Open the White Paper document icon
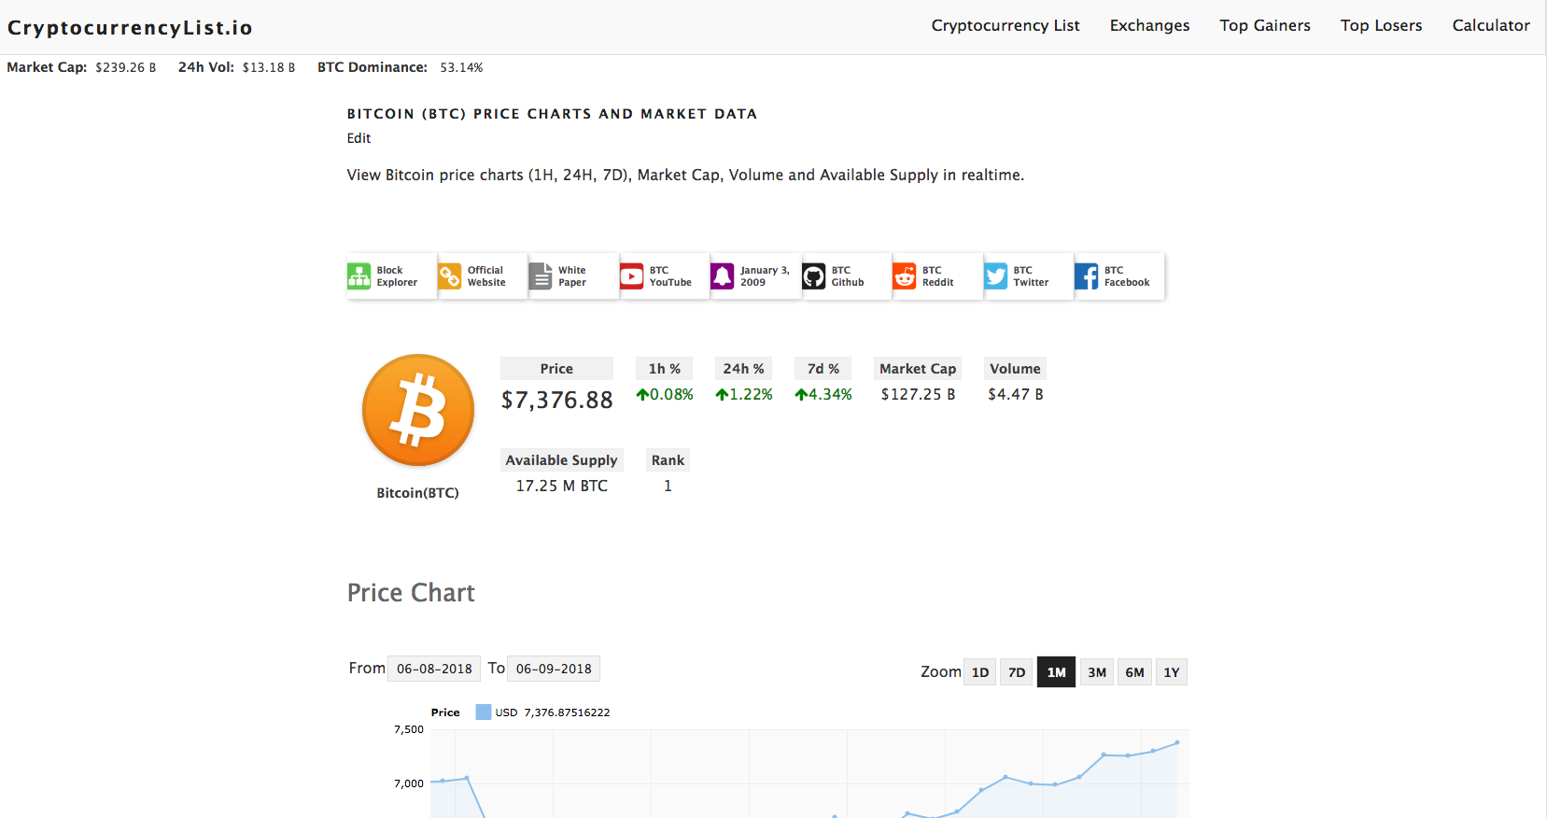Screen dimensions: 1547x818 click(541, 276)
